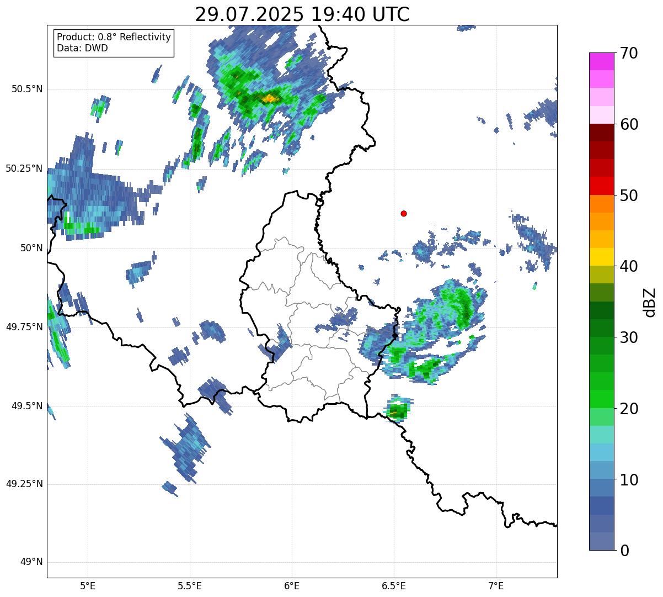
Task: Click the small isolated green cell near 49.5°N 6.5°E
Action: point(398,409)
